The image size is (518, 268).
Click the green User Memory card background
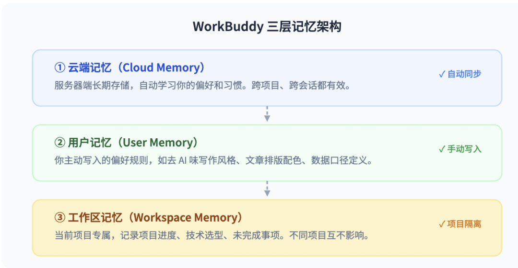(267, 153)
